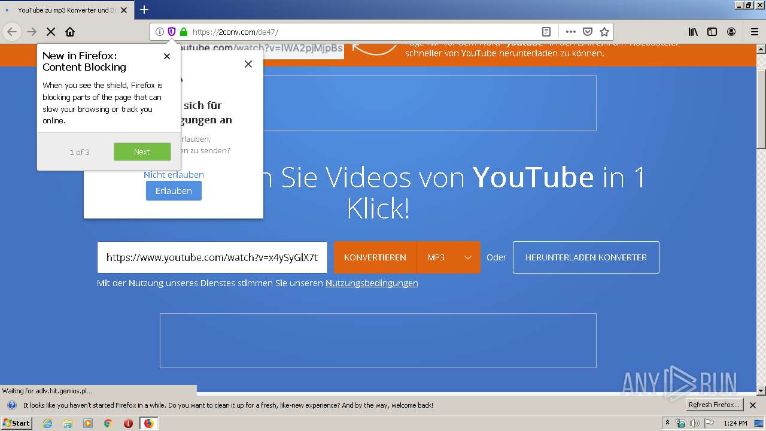
Task: Click the Forward navigation arrow
Action: tap(32, 32)
